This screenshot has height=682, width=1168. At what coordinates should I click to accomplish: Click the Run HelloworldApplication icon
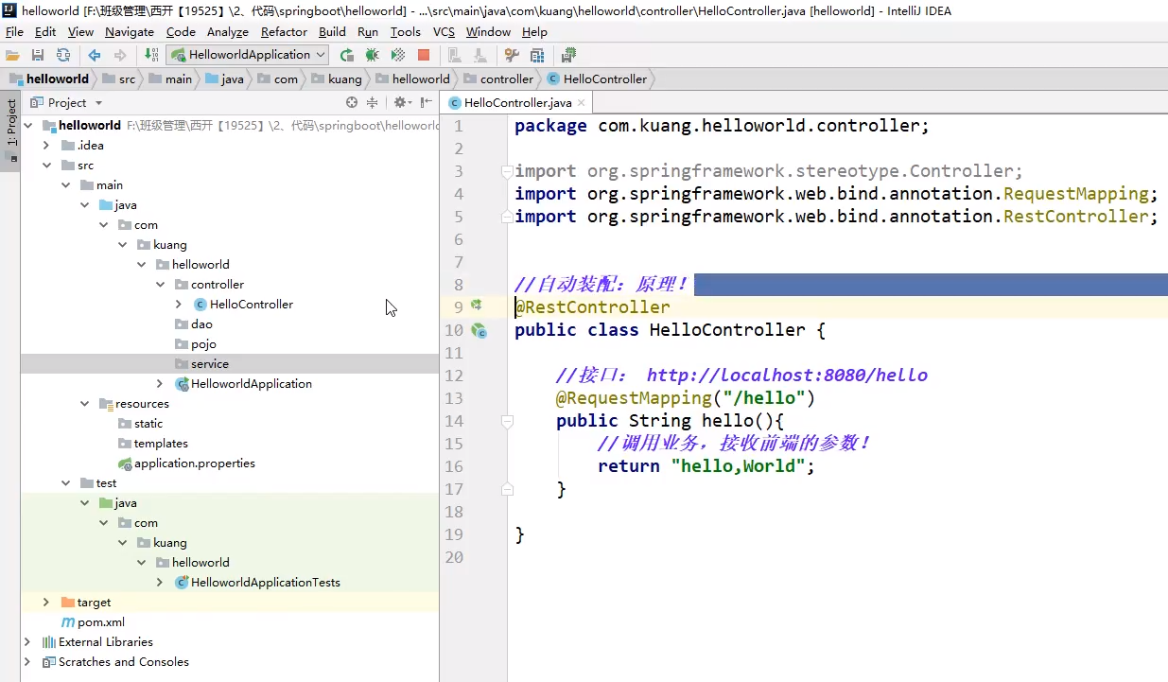[347, 55]
